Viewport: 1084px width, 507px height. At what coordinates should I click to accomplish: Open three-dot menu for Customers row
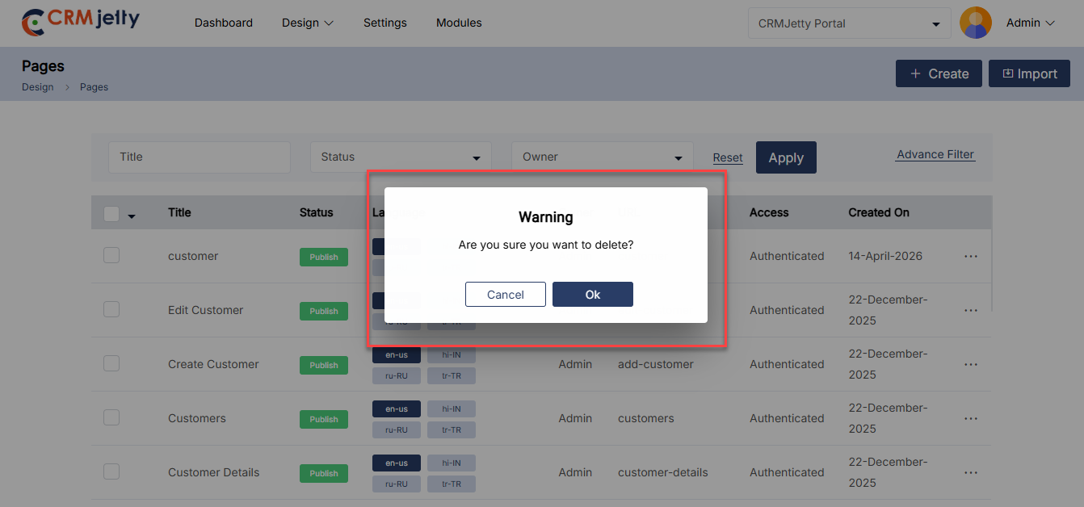[970, 418]
